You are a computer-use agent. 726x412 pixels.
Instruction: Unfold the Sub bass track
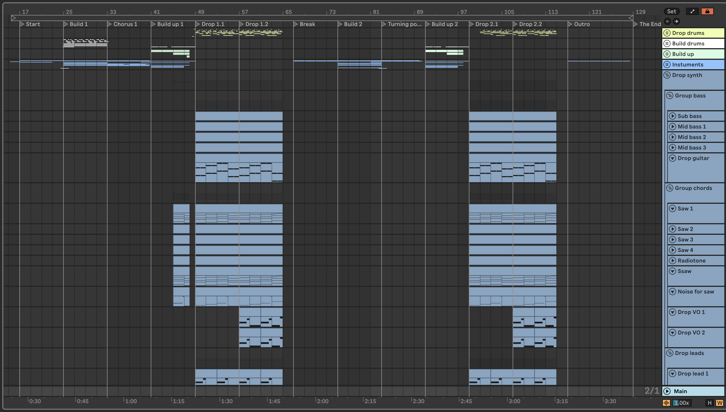coord(673,116)
